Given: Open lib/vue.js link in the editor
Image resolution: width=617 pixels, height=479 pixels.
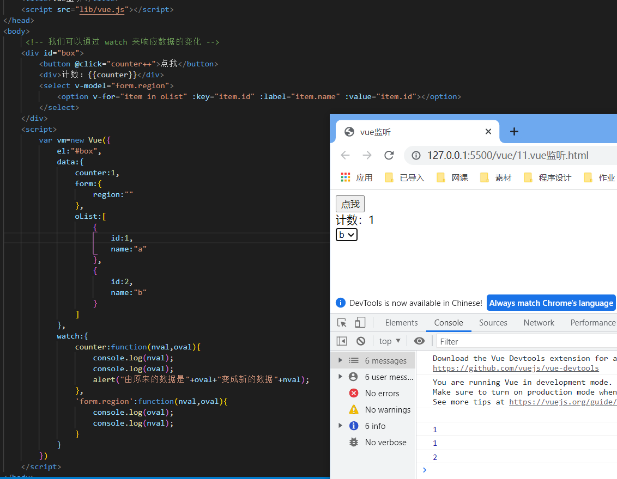Looking at the screenshot, I should (x=102, y=9).
